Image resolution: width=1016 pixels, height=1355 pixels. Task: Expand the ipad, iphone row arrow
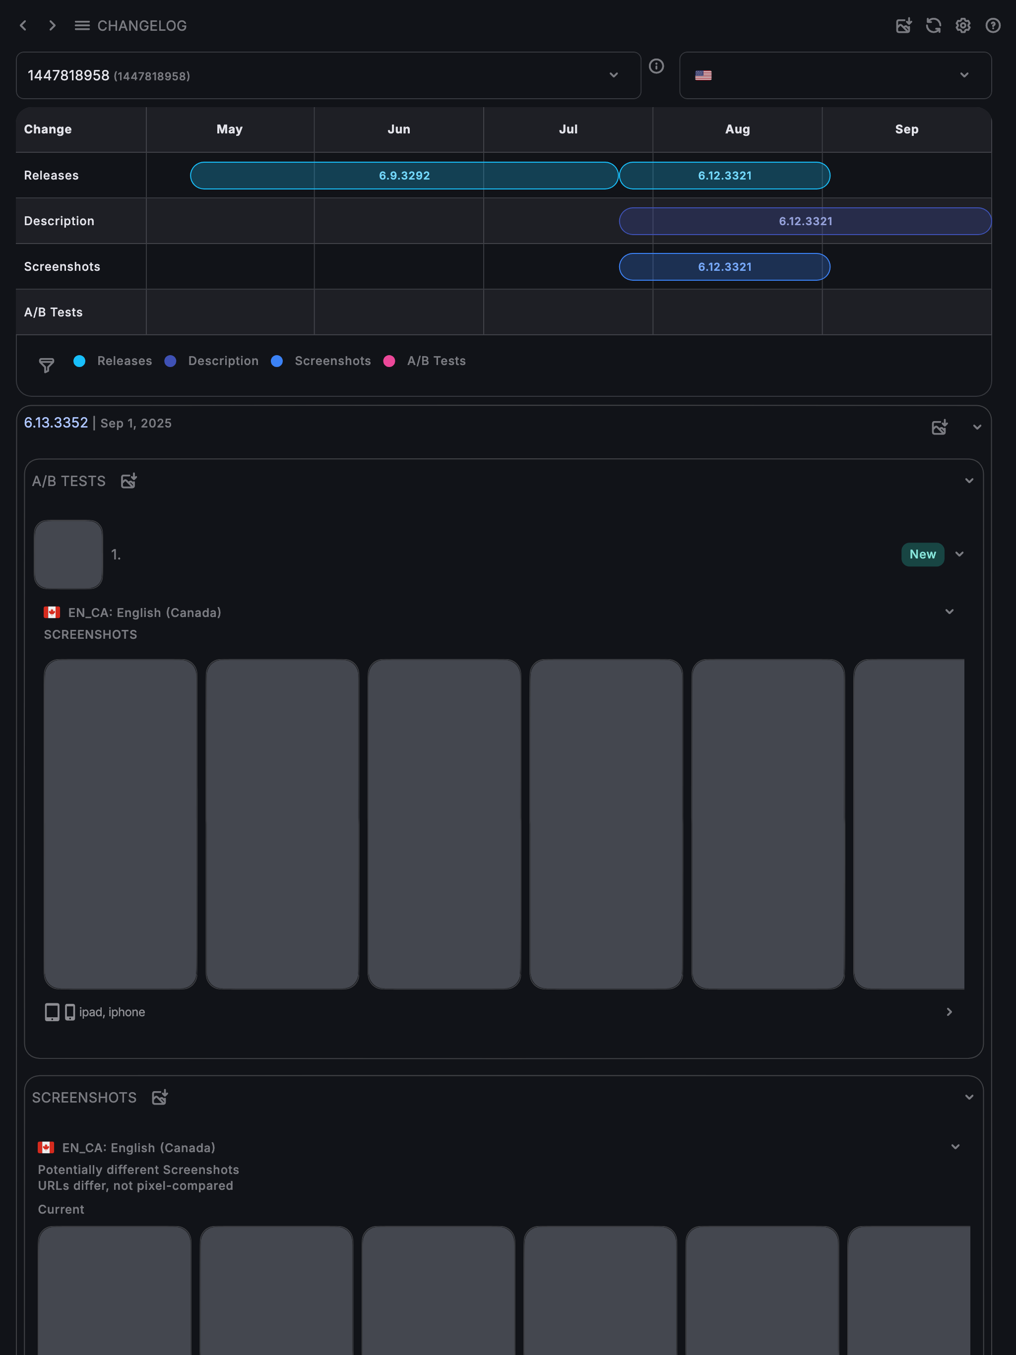[x=949, y=1012]
